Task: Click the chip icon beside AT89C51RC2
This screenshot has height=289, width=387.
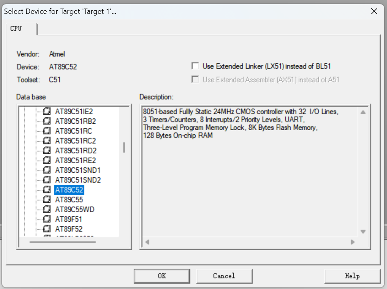Action: coord(47,140)
